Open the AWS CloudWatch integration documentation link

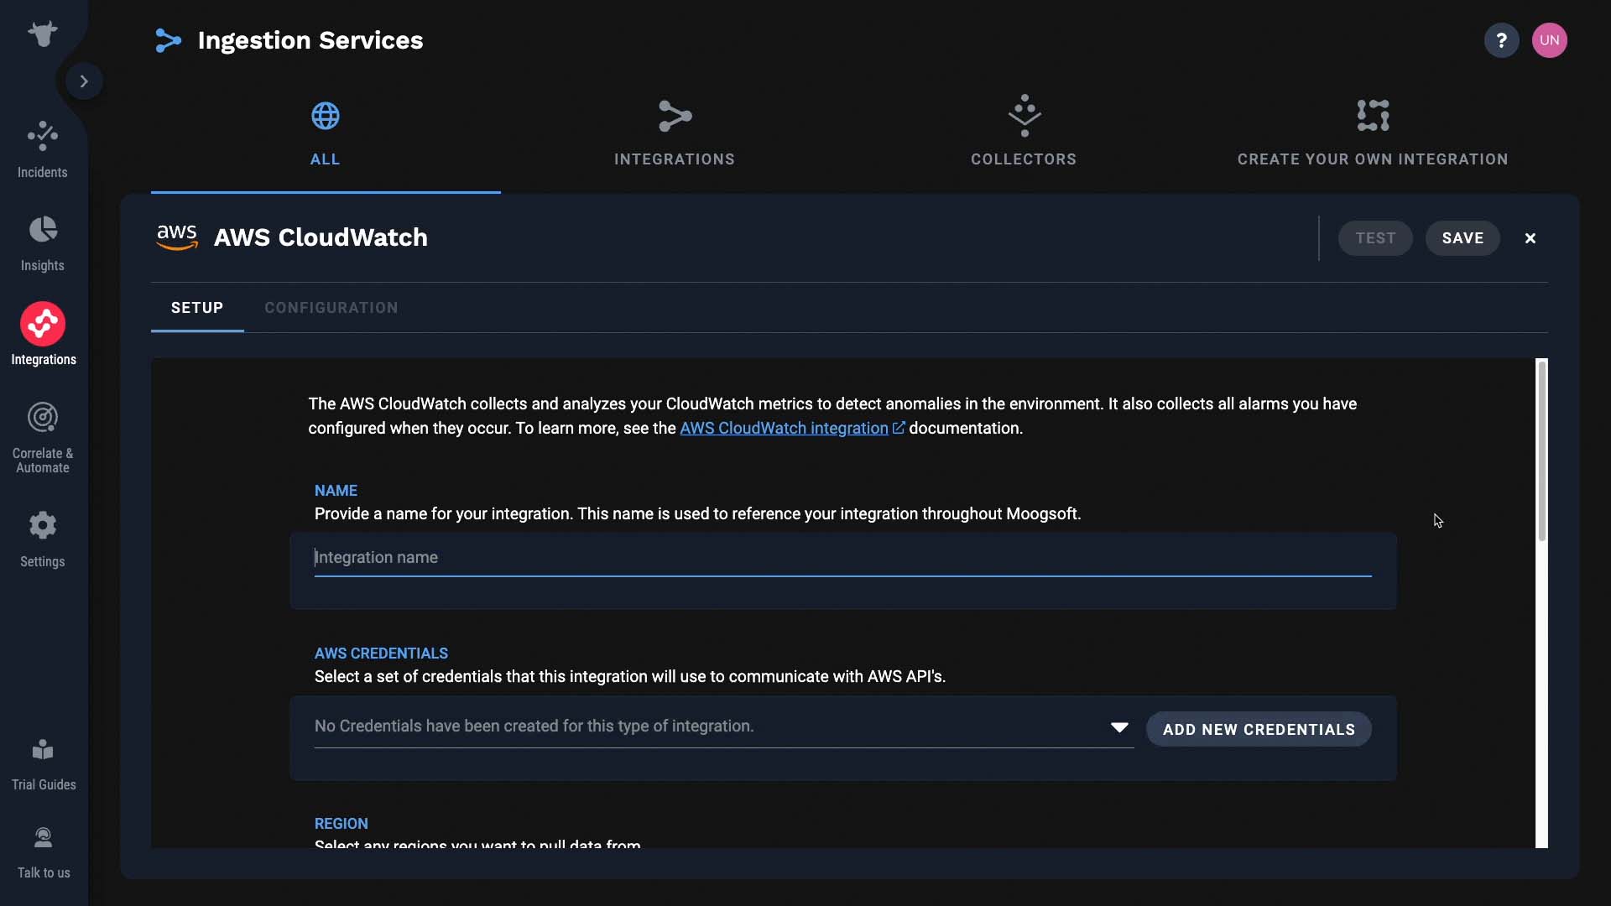784,428
